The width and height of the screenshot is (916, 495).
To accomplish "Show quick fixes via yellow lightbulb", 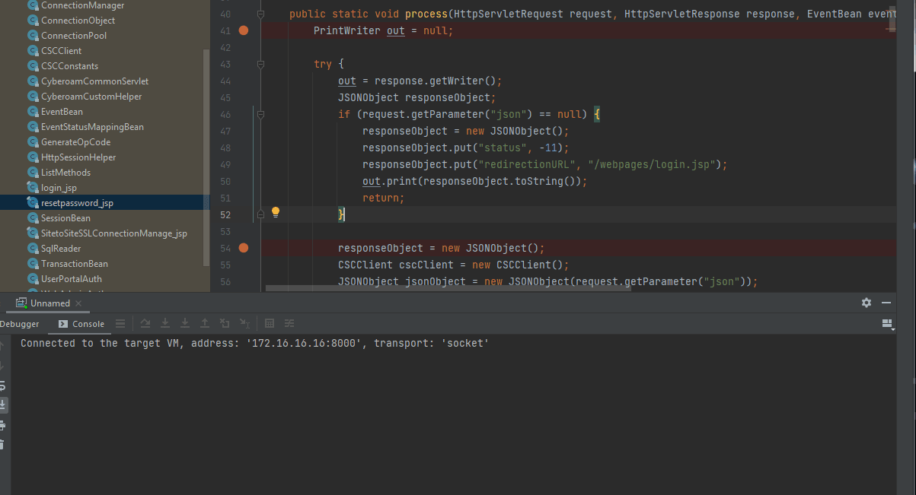I will (276, 213).
